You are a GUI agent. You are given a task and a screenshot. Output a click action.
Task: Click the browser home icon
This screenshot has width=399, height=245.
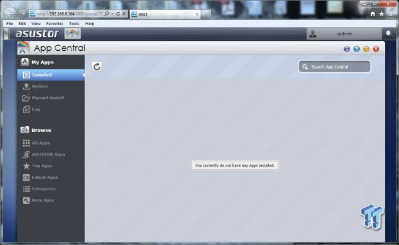373,14
